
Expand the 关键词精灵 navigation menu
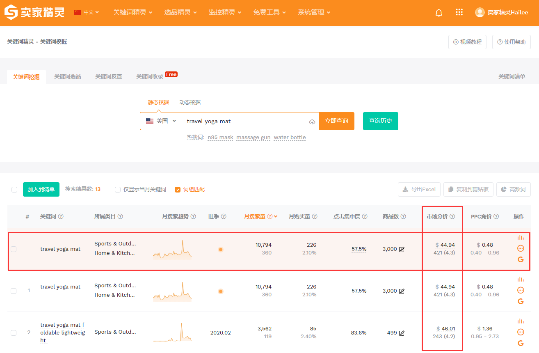[x=132, y=12]
